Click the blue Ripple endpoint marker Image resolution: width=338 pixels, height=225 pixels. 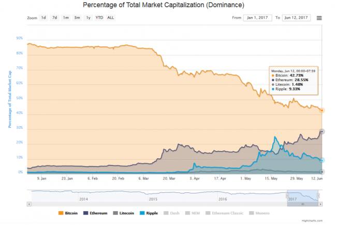pos(322,160)
